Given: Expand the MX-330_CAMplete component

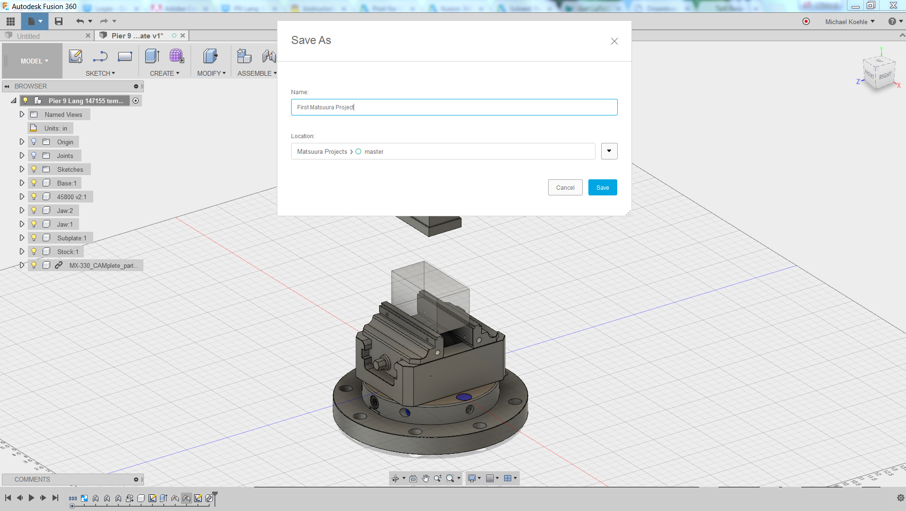Looking at the screenshot, I should [22, 265].
